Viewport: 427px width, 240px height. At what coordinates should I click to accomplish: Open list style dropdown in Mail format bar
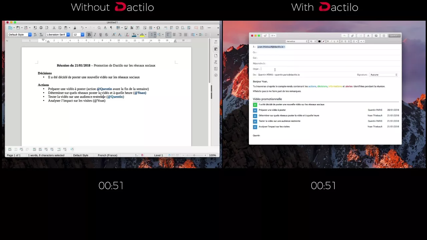coord(355,41)
